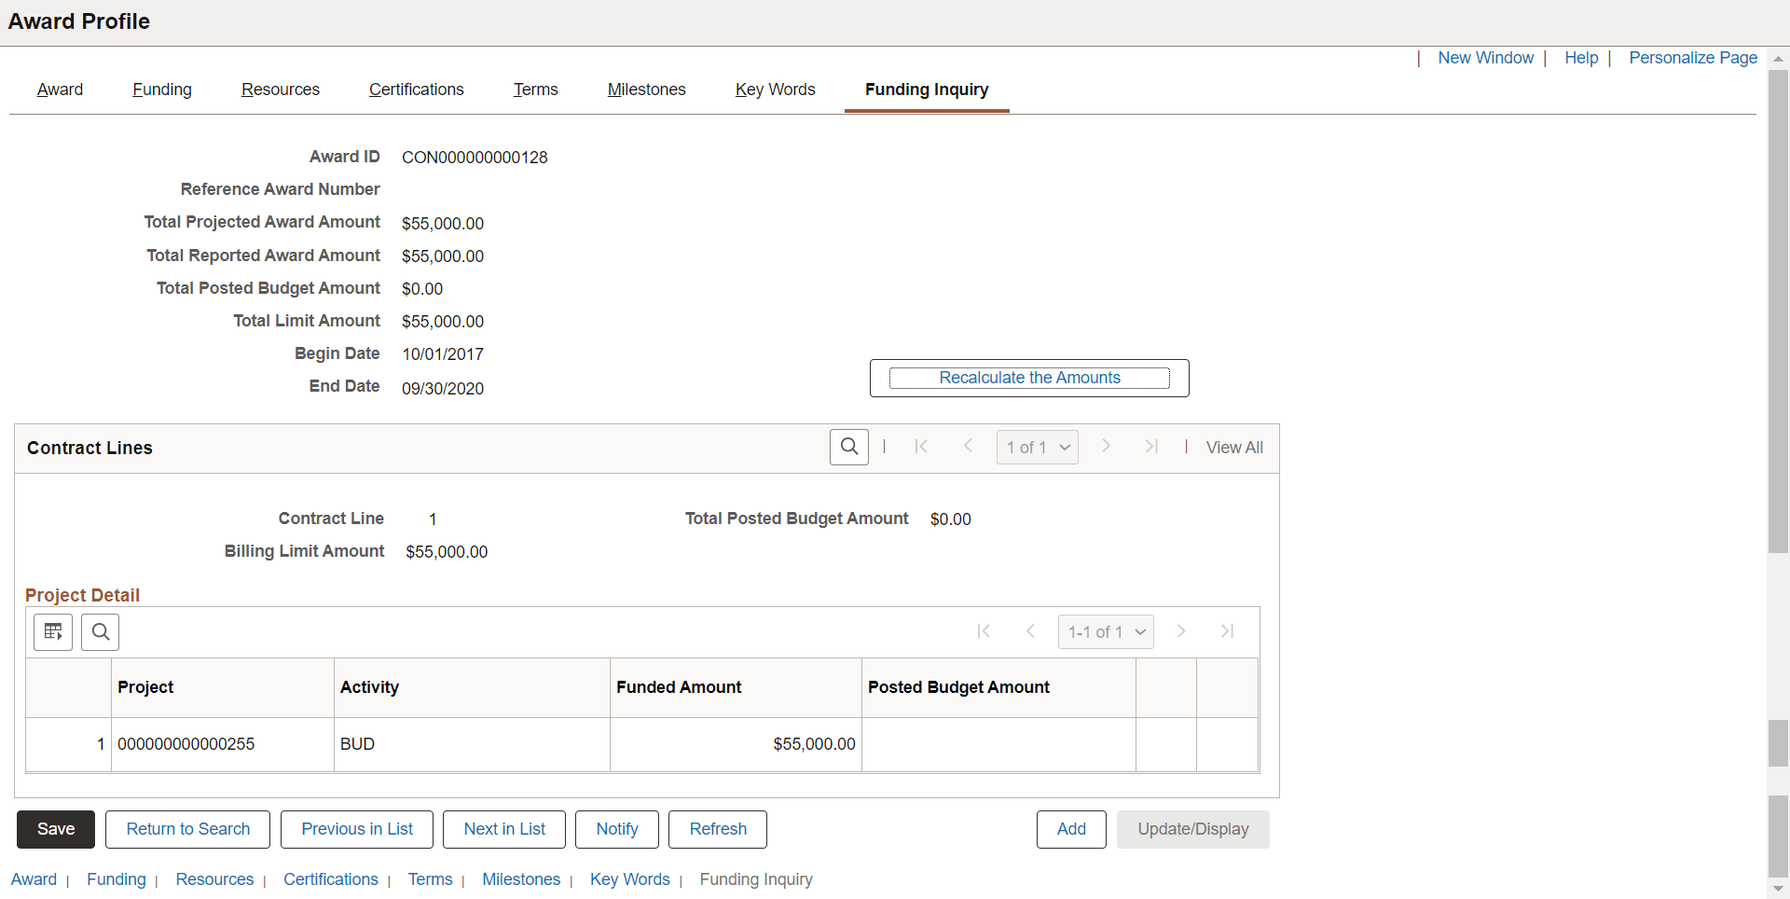This screenshot has width=1790, height=899.
Task: Open the Contract Lines search icon
Action: tap(848, 447)
